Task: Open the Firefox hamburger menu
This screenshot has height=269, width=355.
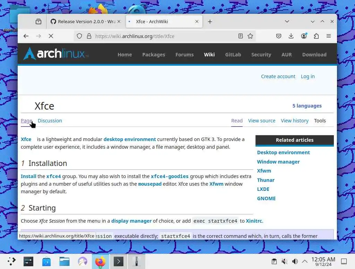Action: coord(329,36)
